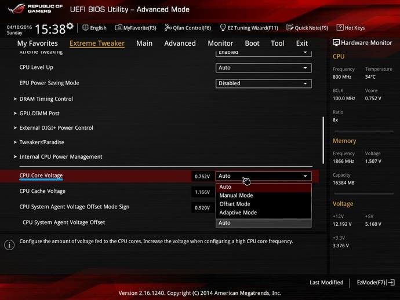Select the CPU Core Voltage row label

coord(41,175)
